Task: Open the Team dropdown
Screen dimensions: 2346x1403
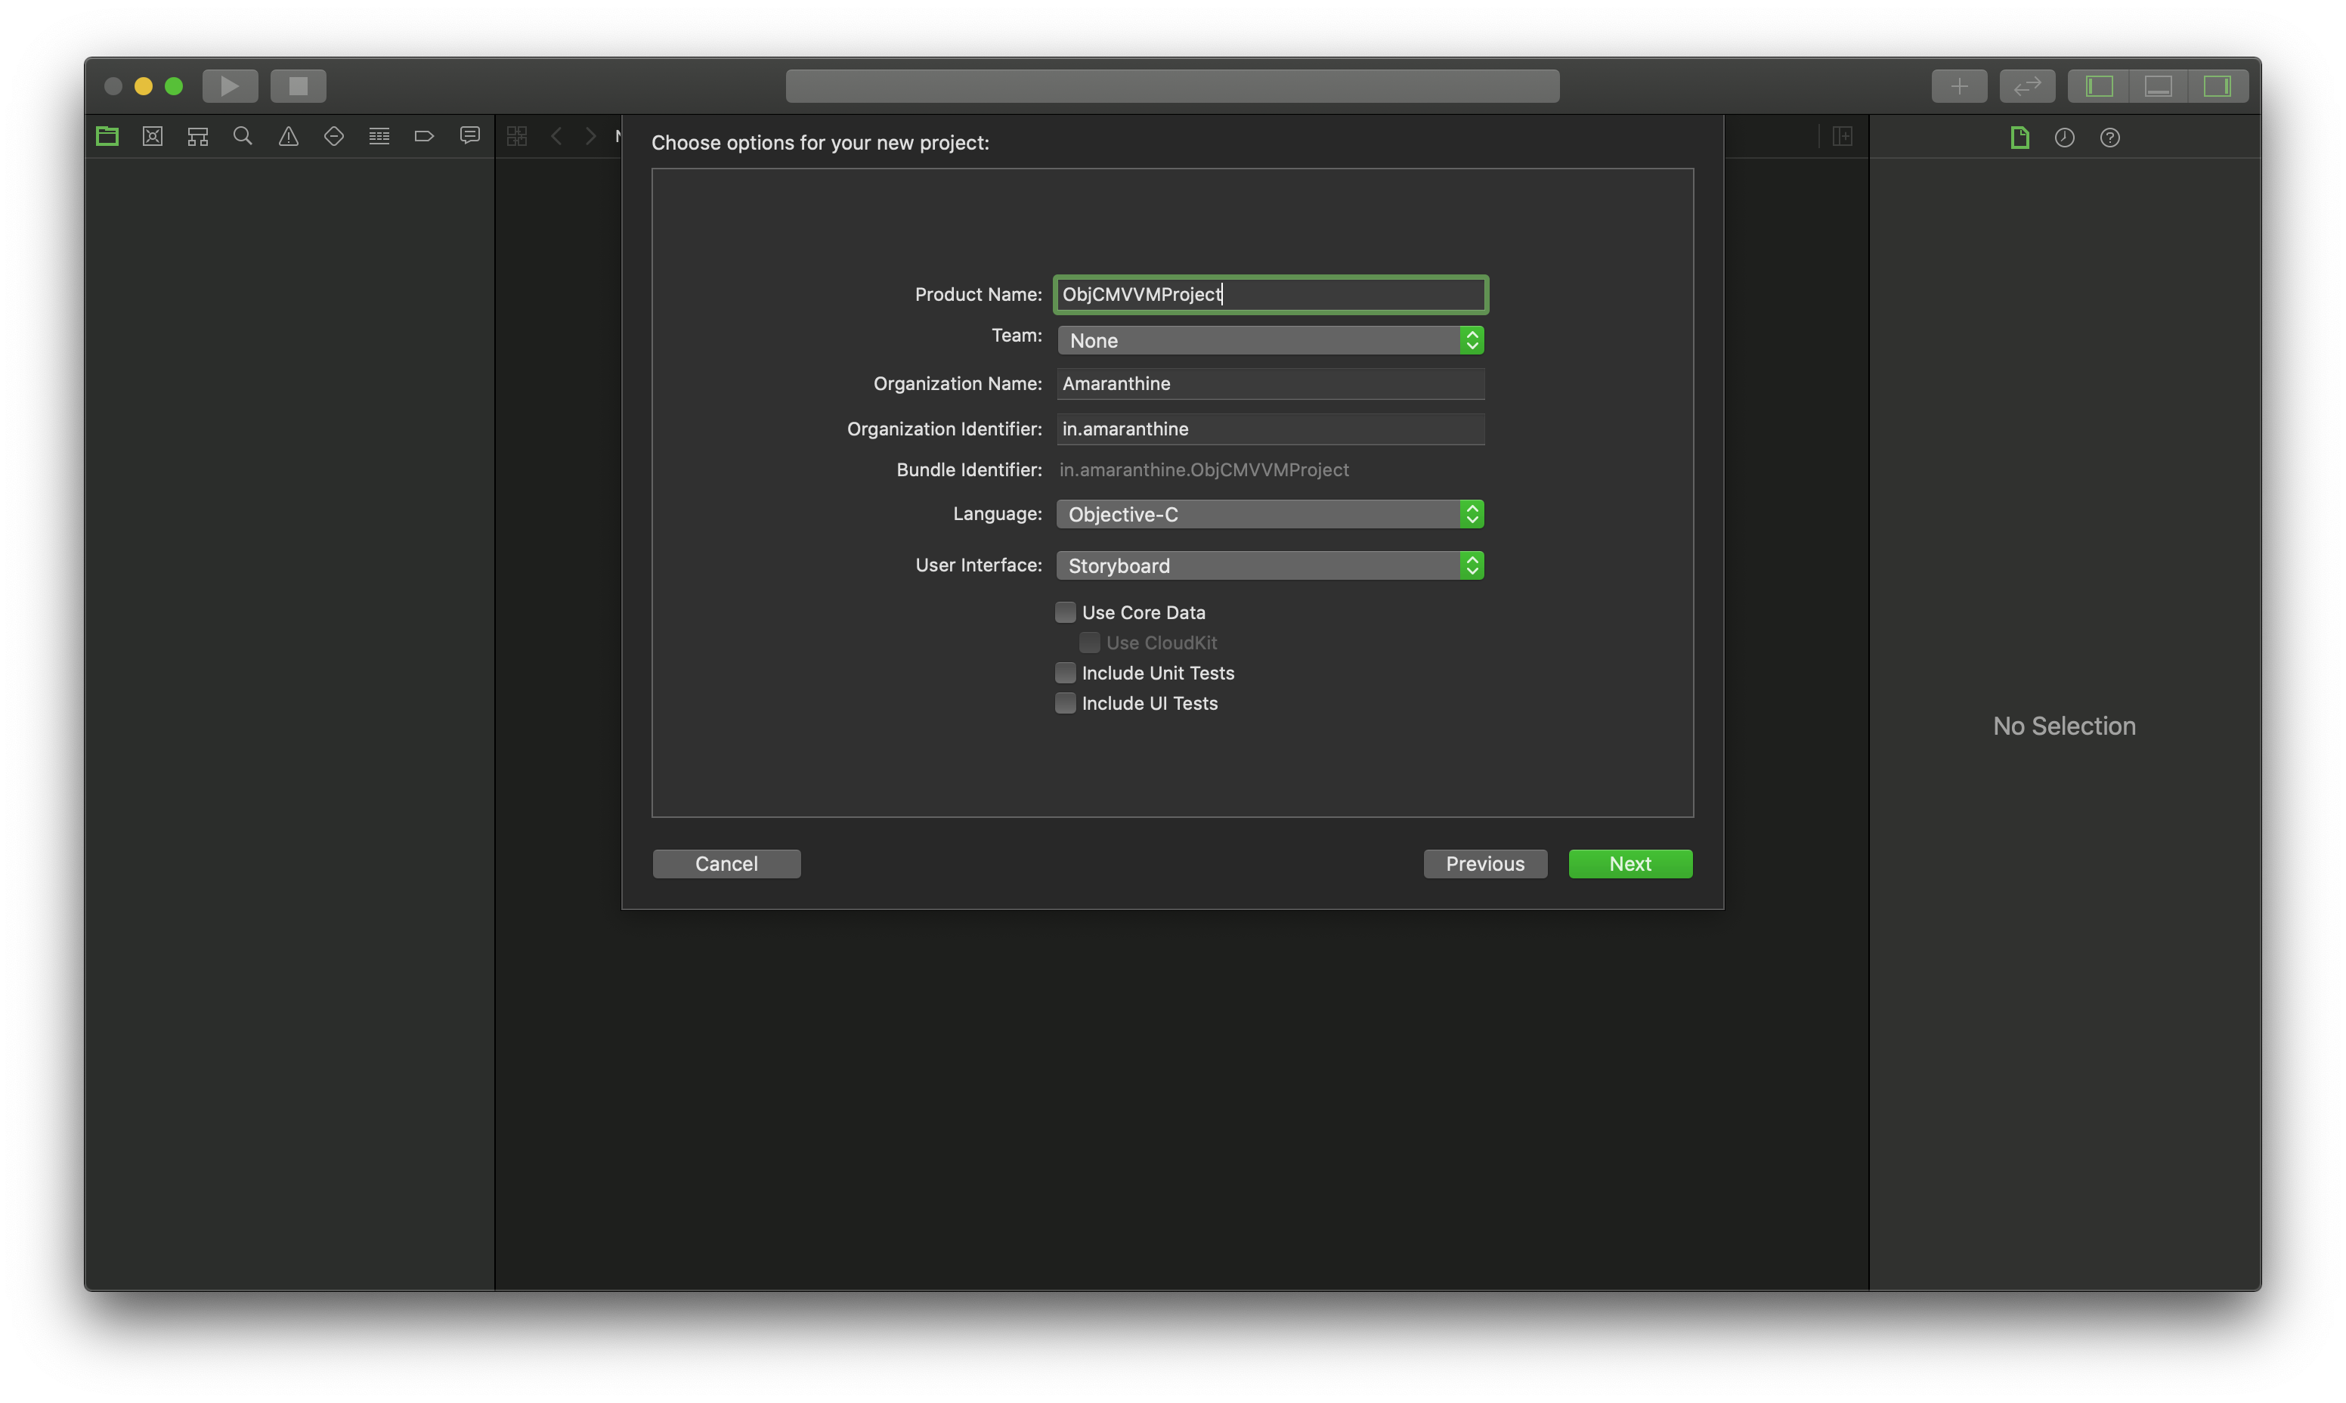Action: [x=1270, y=340]
